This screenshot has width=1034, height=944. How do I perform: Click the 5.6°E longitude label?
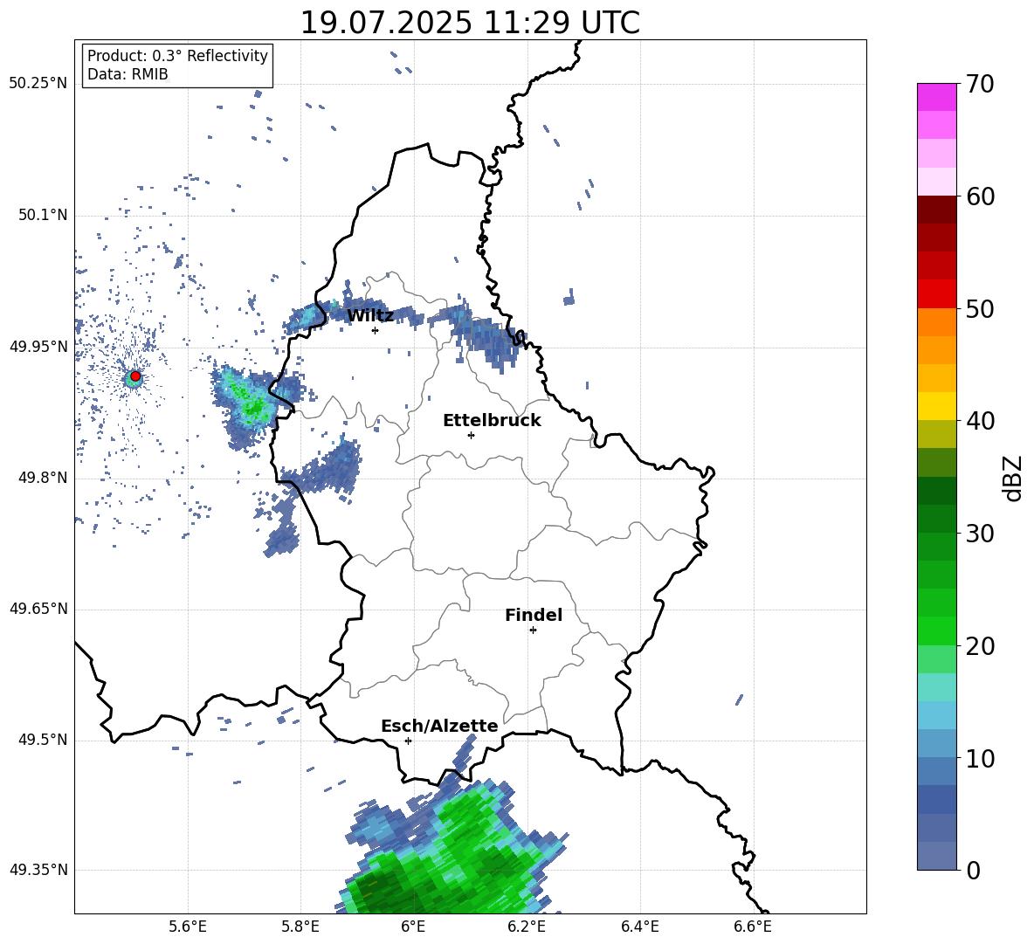pyautogui.click(x=188, y=927)
